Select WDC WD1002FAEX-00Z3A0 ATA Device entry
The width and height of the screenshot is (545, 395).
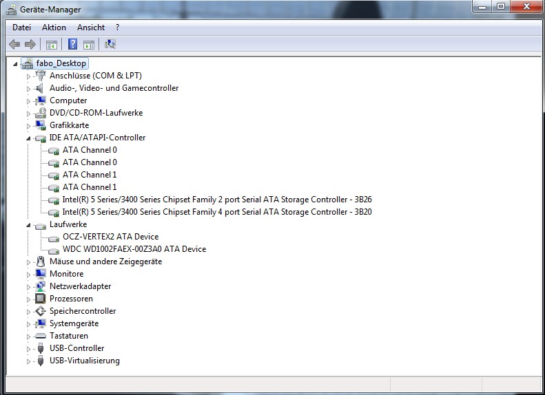point(134,249)
